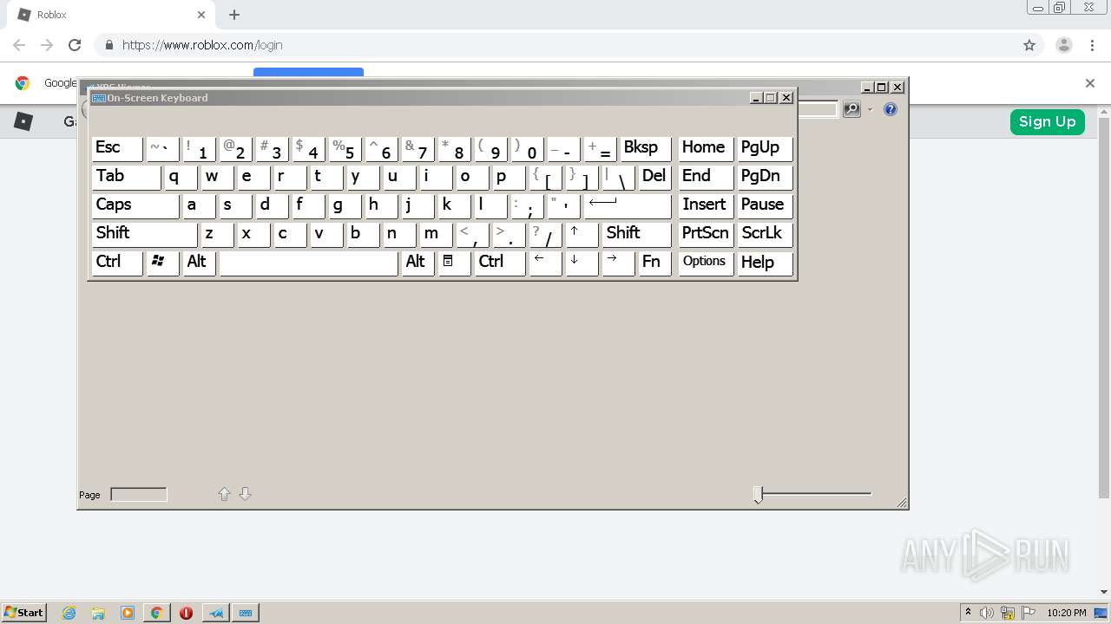Switch to Chrome in the taskbar
The width and height of the screenshot is (1111, 624).
(157, 613)
